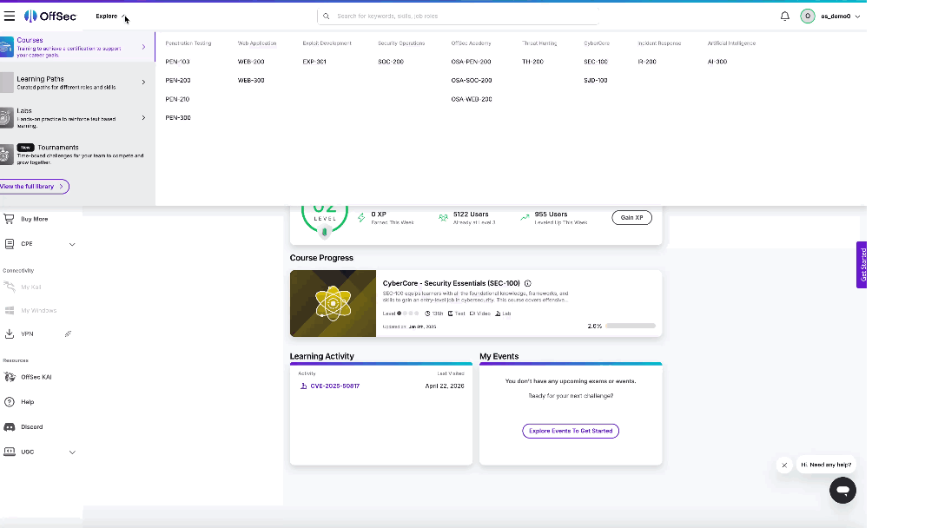Click Explore Events To Get Started
The image size is (938, 528).
click(x=571, y=431)
